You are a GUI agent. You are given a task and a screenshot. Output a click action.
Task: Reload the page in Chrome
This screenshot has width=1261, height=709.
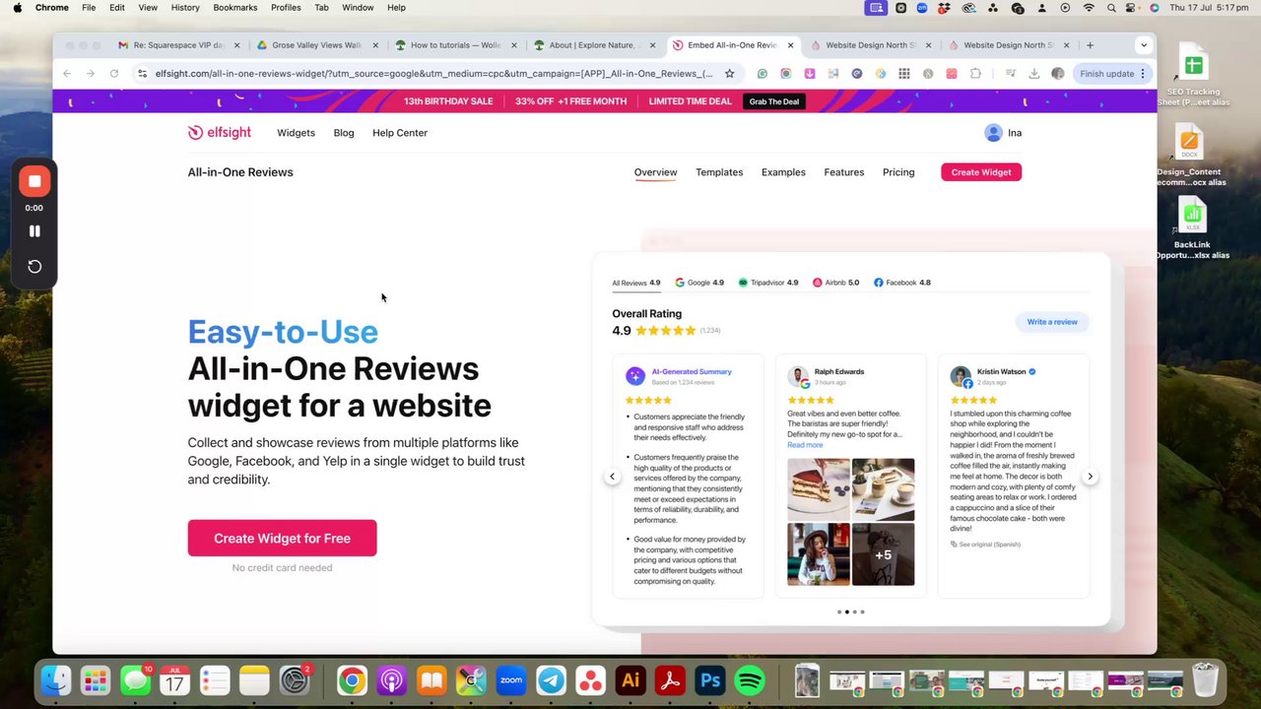tap(114, 73)
